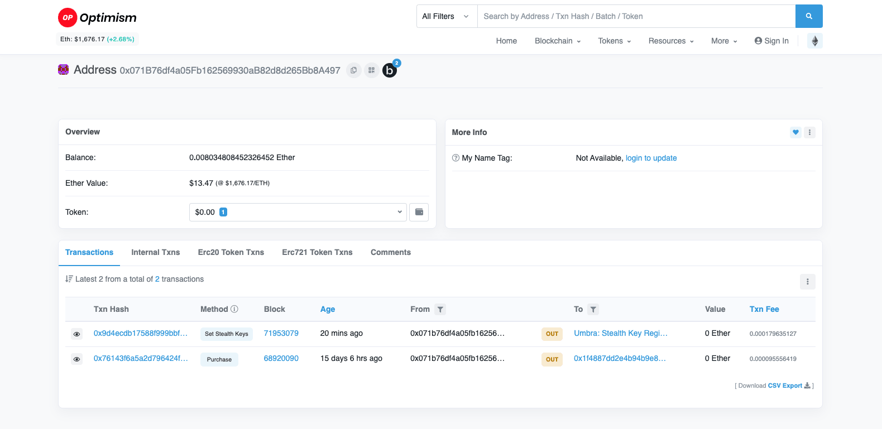Click '20 mins ago' age cell

(342, 333)
